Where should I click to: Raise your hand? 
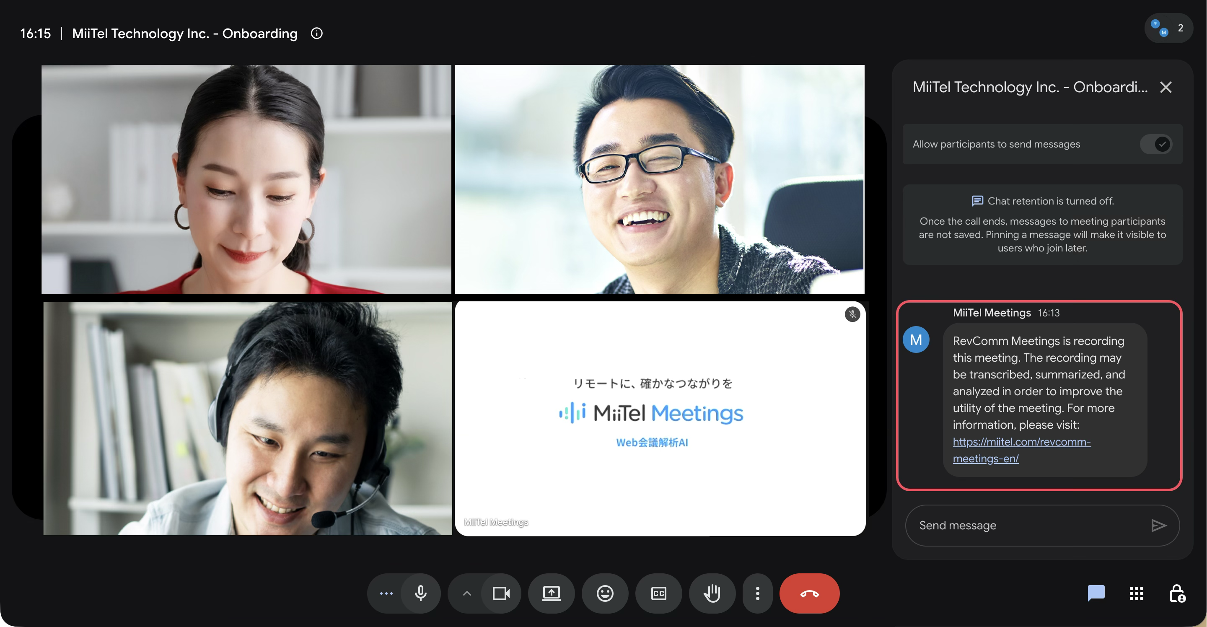point(712,593)
